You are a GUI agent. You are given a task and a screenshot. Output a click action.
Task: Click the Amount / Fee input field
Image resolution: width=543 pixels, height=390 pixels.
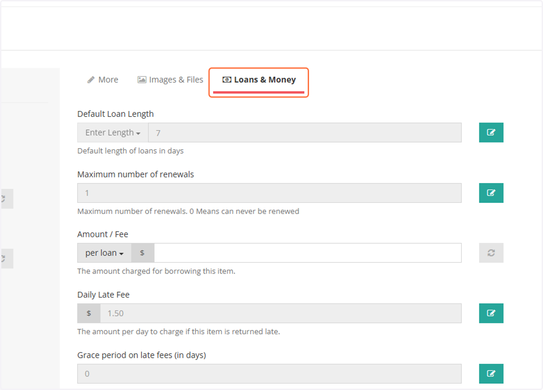308,253
